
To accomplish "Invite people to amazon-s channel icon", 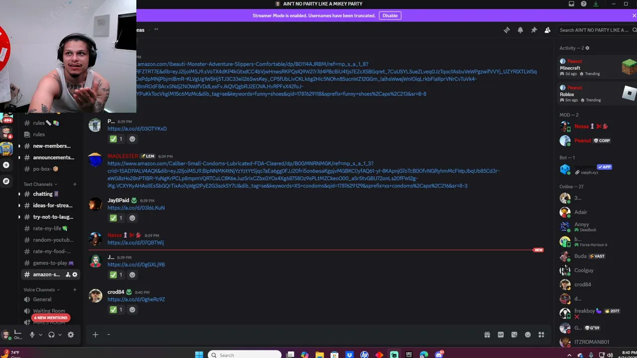I will click(68, 274).
